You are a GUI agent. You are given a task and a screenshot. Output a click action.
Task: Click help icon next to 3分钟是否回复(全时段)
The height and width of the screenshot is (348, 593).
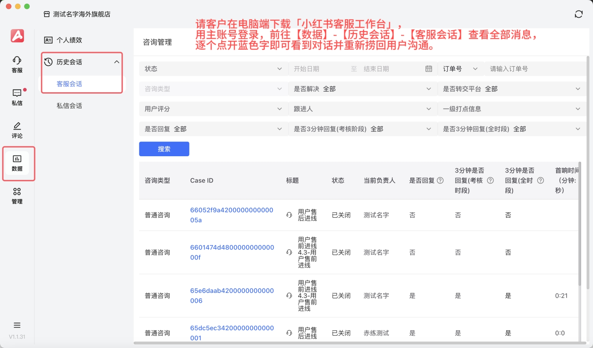point(541,180)
